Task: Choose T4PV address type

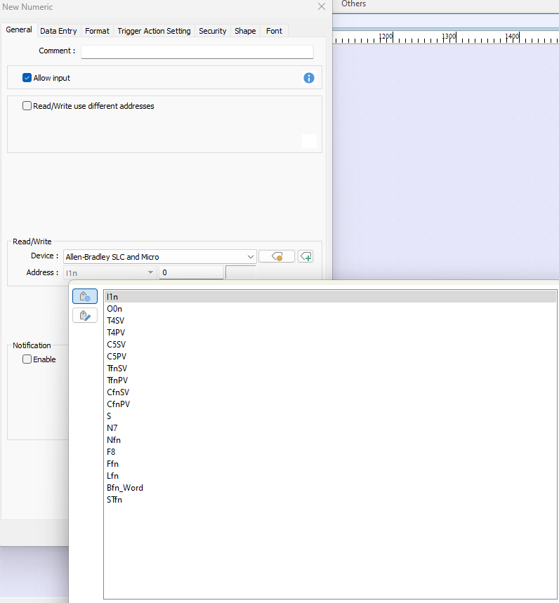Action: click(331, 333)
